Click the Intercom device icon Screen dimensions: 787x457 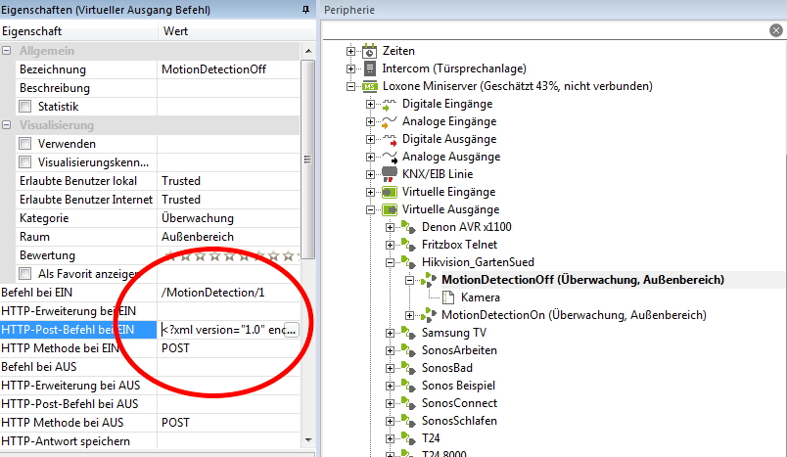coord(369,69)
